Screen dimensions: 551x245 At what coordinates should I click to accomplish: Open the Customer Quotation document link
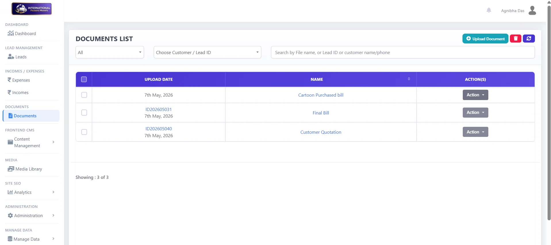click(321, 132)
